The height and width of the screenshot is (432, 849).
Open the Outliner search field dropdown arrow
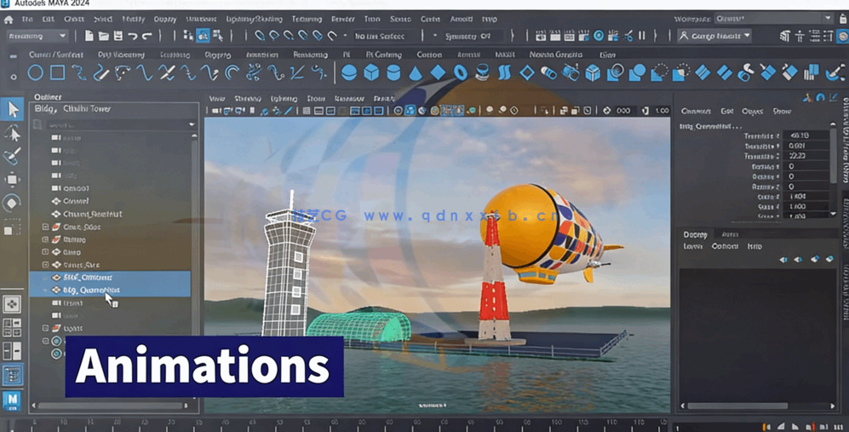click(x=192, y=124)
